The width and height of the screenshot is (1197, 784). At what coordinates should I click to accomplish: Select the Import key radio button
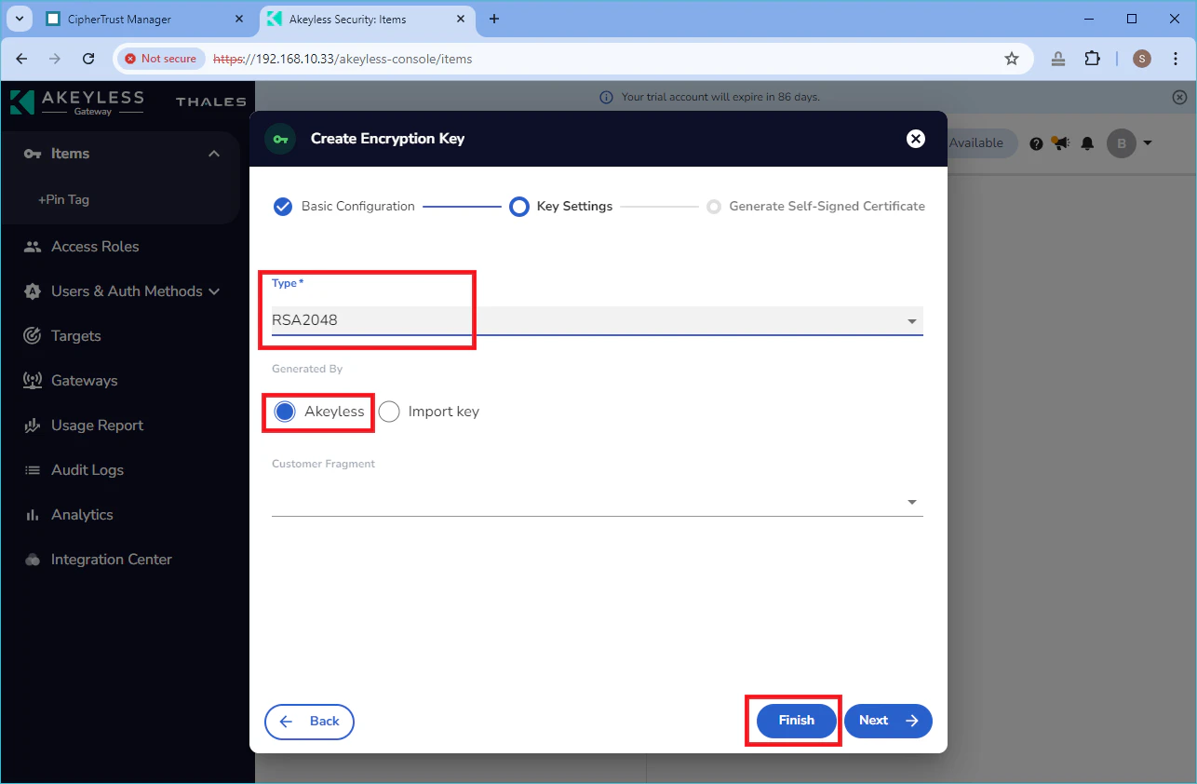(389, 412)
